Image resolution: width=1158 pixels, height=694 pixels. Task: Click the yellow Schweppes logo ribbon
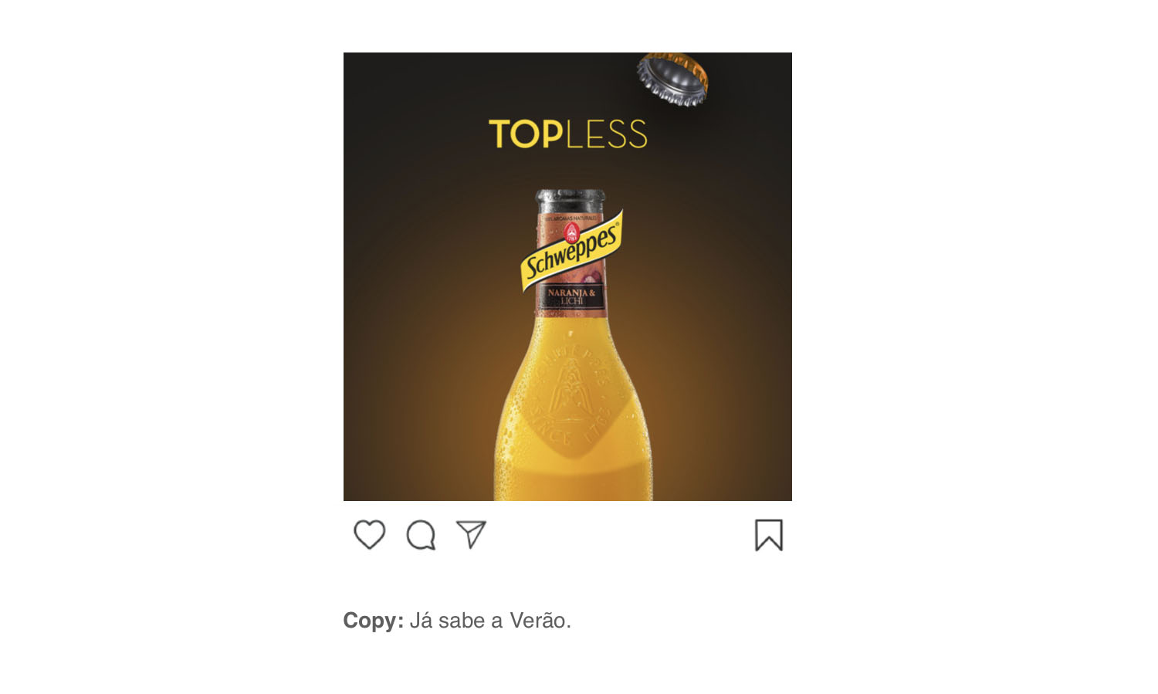coord(571,251)
